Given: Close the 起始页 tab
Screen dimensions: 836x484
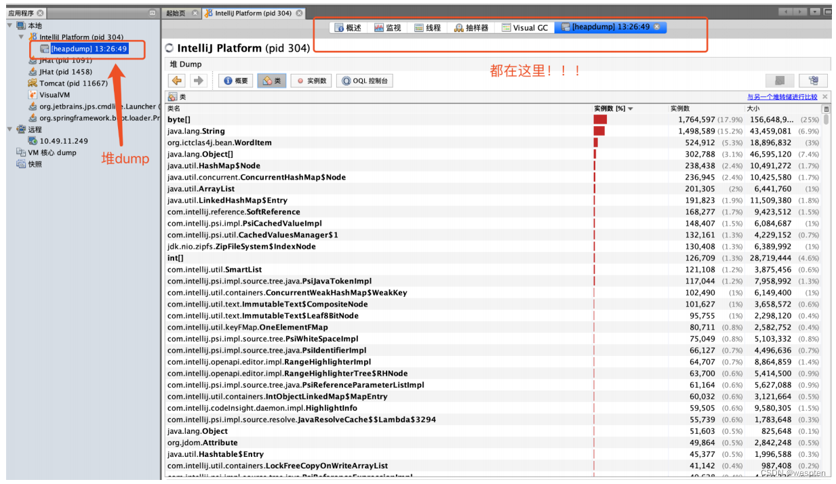Looking at the screenshot, I should (x=195, y=13).
